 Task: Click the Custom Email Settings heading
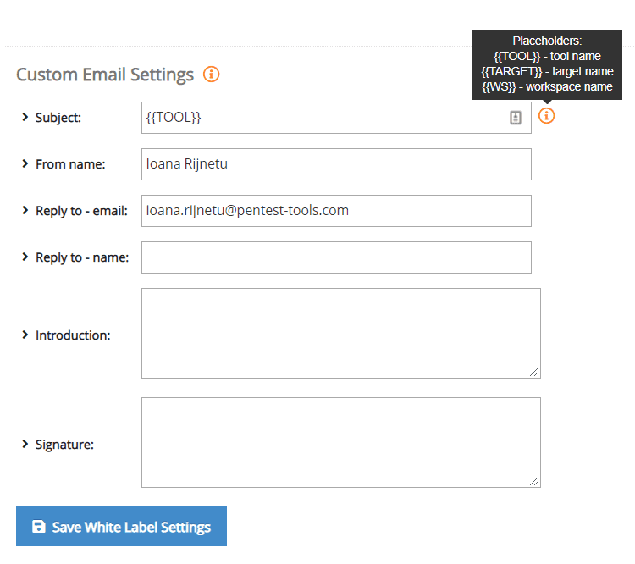coord(105,75)
